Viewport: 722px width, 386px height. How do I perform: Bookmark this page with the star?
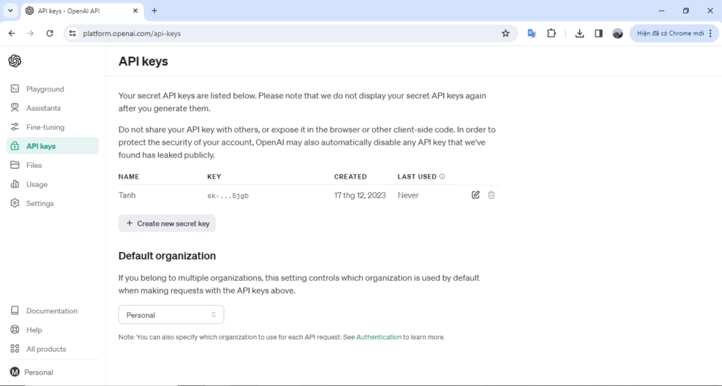click(506, 33)
